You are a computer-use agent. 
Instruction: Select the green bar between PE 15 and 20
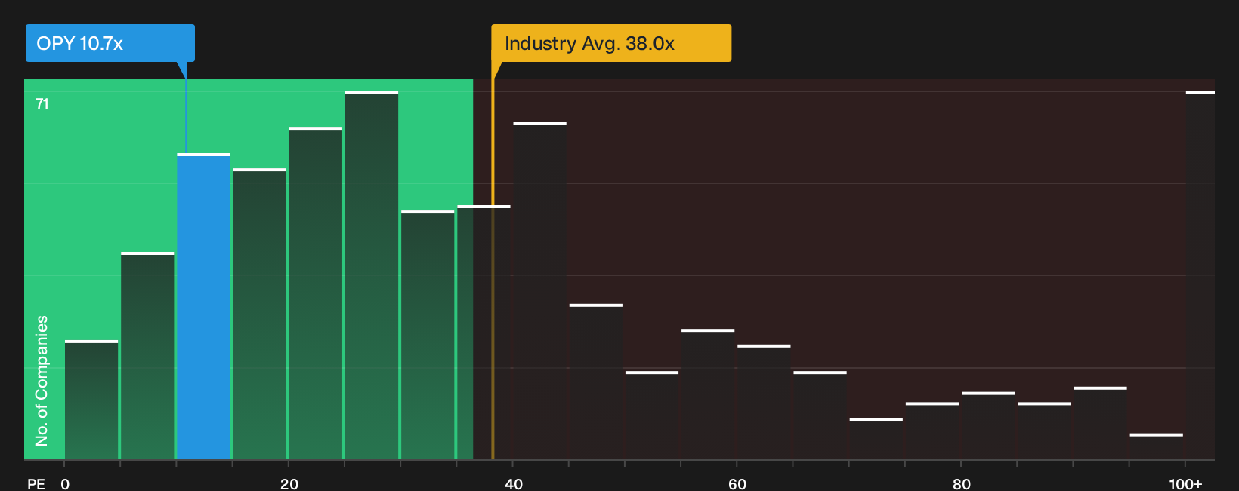coord(260,314)
